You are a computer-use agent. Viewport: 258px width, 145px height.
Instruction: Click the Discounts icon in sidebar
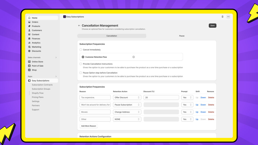tap(29, 51)
